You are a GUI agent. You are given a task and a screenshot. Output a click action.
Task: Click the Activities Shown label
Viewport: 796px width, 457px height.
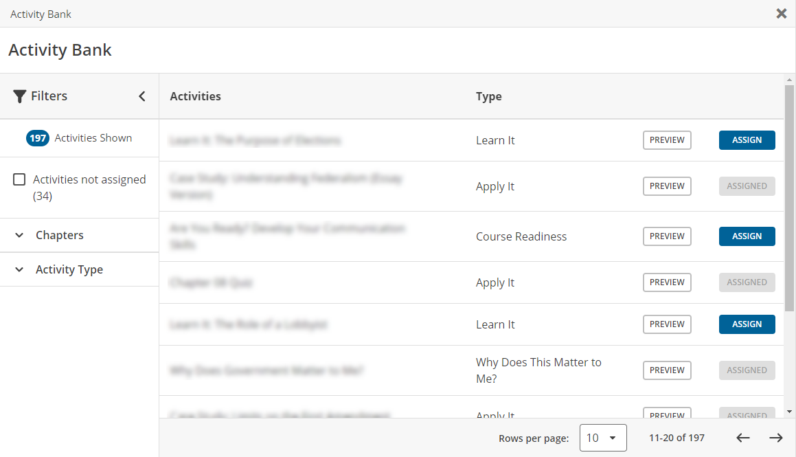pyautogui.click(x=93, y=138)
